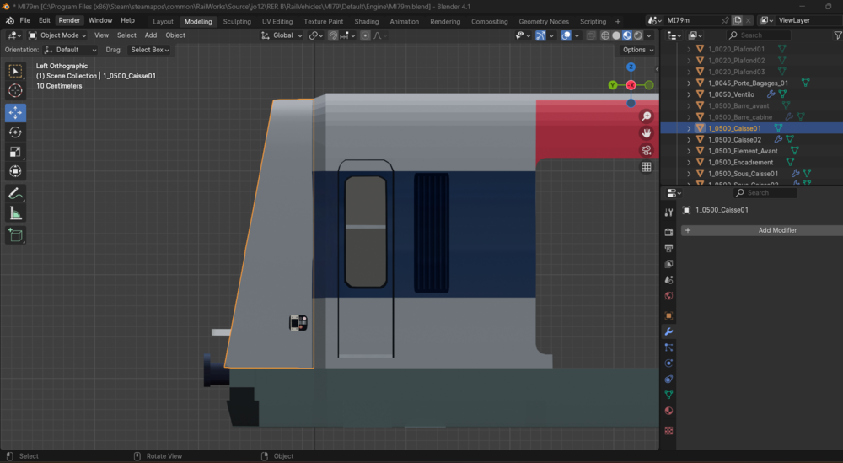Screen dimensions: 843x463
Task: Toggle orthographic grid view button
Action: pyautogui.click(x=647, y=167)
